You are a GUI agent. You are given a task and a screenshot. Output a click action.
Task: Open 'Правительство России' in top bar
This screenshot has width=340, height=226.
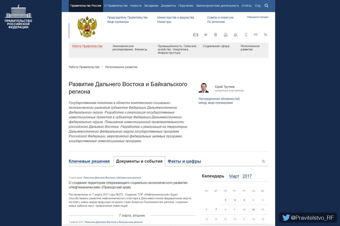86,6
